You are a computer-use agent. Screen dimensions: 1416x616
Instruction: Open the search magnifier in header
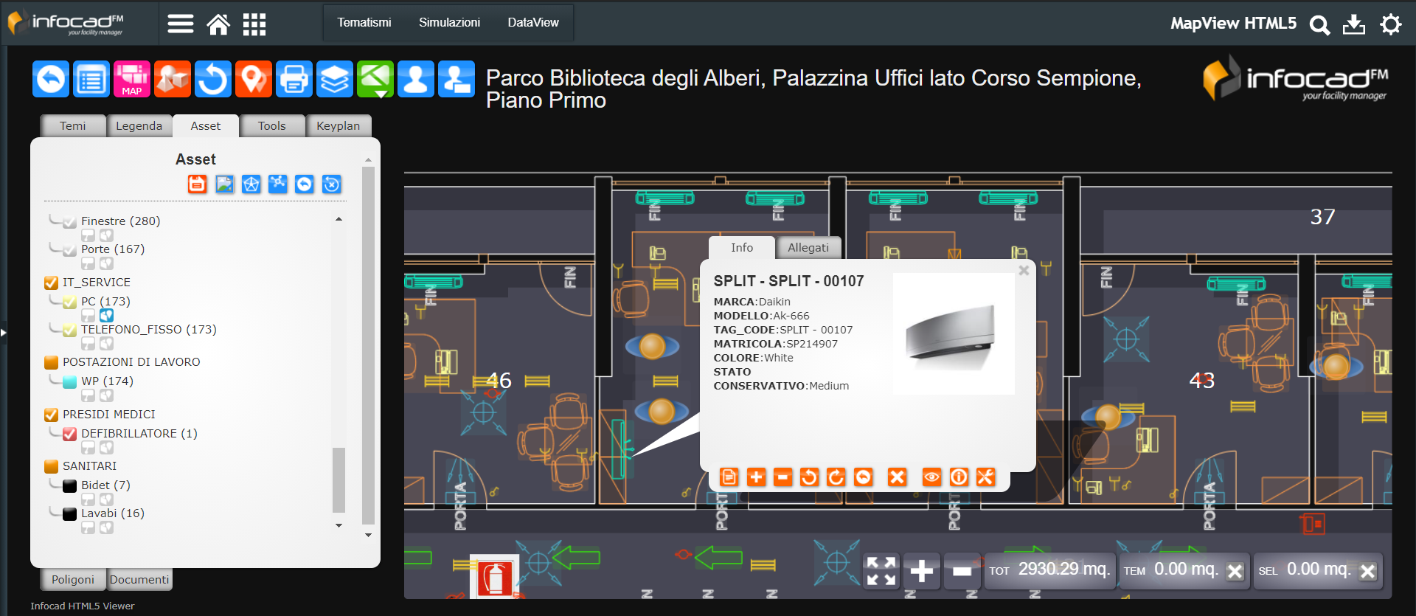(1319, 25)
